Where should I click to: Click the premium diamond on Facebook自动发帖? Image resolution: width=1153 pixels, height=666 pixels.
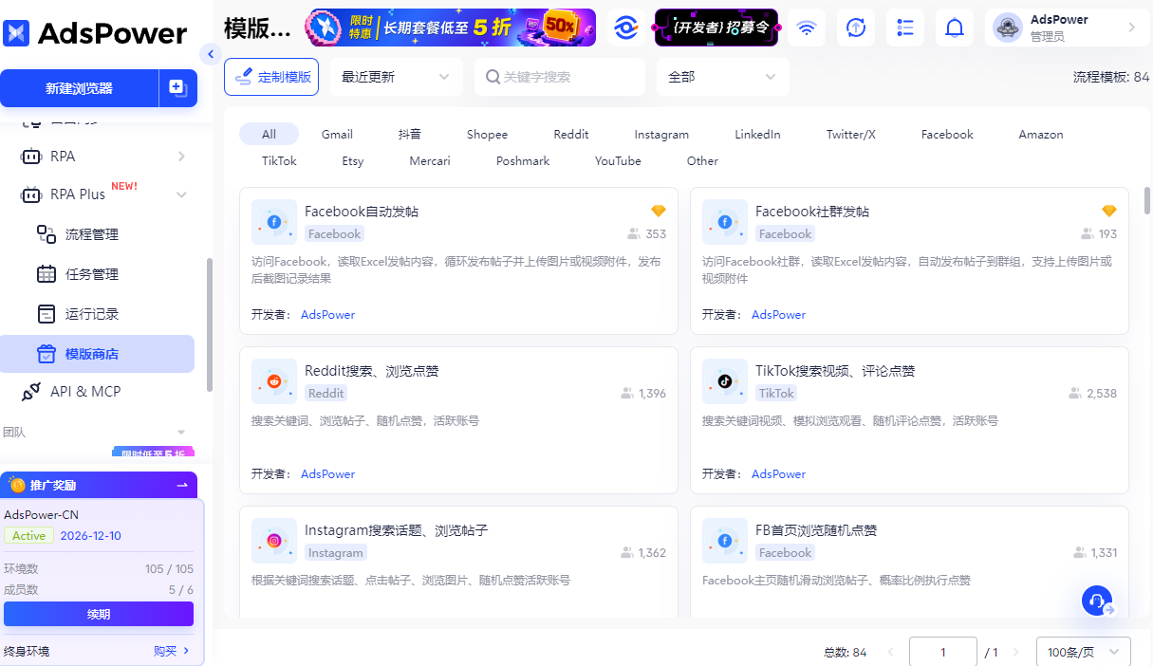[x=659, y=211]
